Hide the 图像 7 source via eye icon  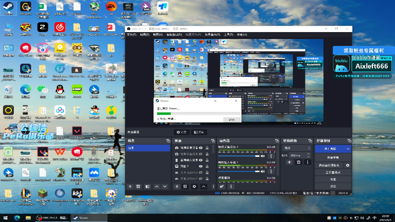(x=201, y=166)
